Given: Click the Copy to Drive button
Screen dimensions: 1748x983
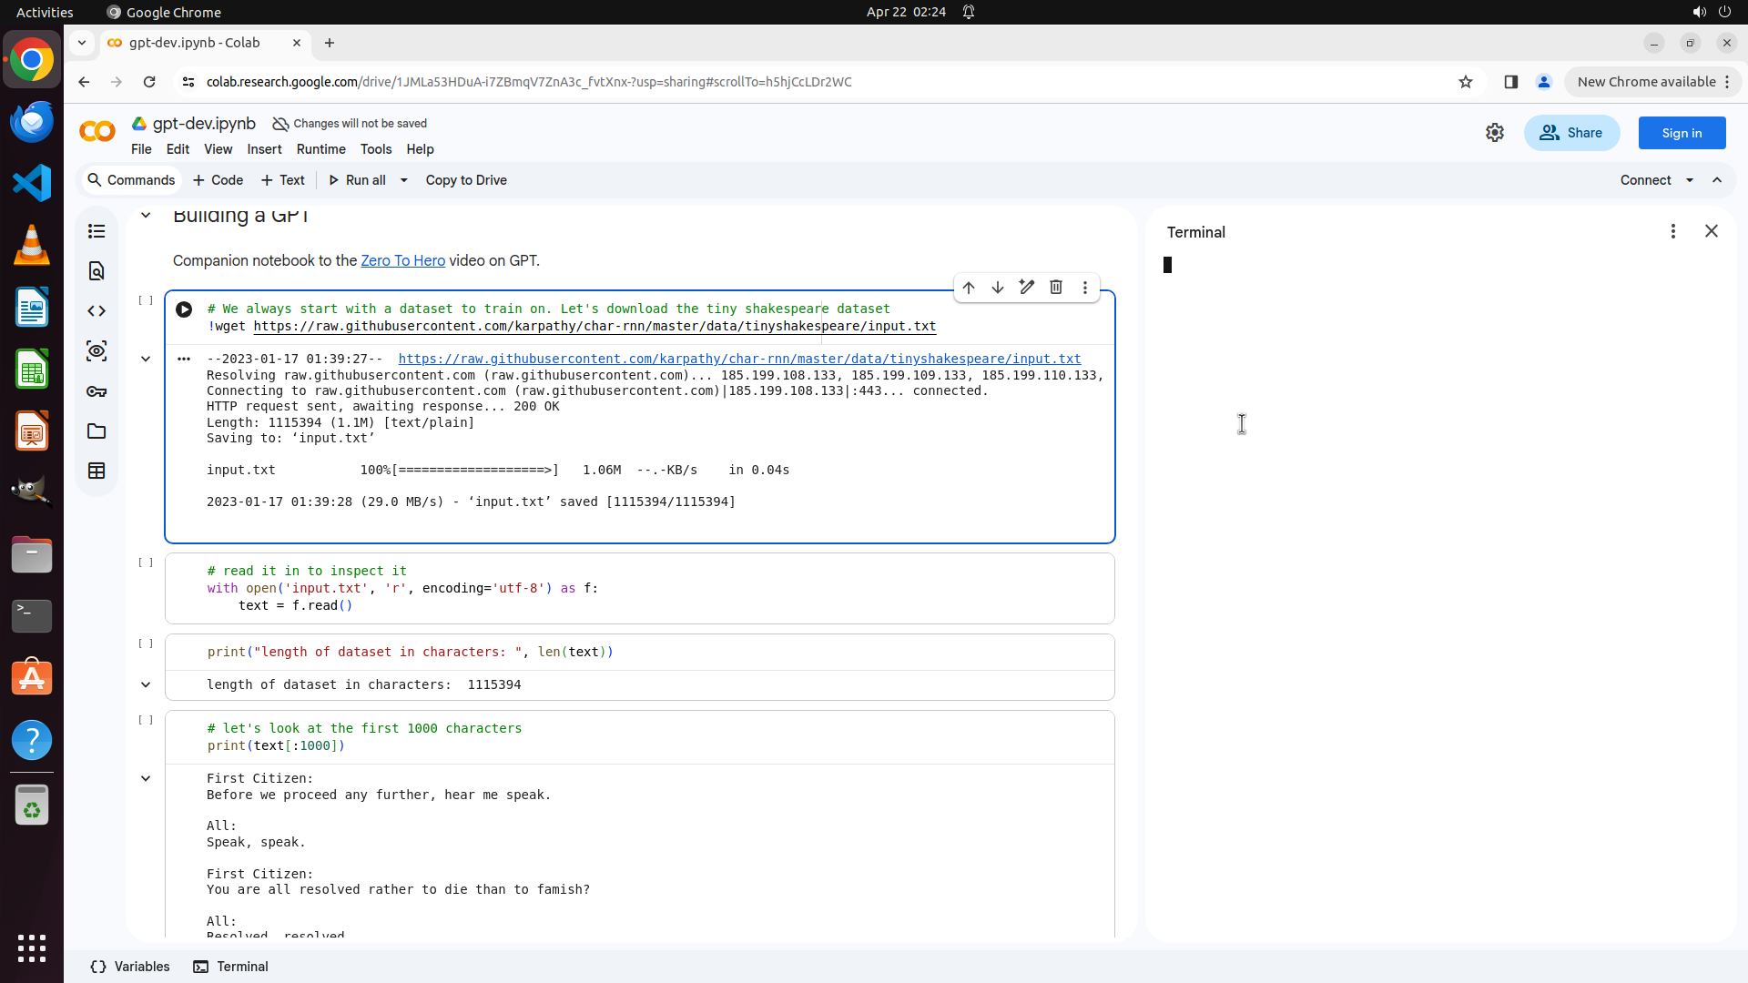Looking at the screenshot, I should (466, 180).
